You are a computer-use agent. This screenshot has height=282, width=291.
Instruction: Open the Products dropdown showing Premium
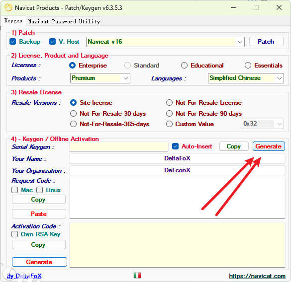pos(100,78)
